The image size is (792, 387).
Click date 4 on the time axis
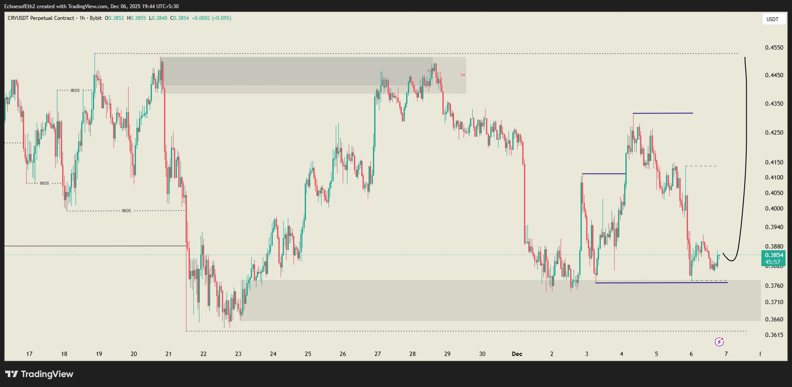point(622,354)
